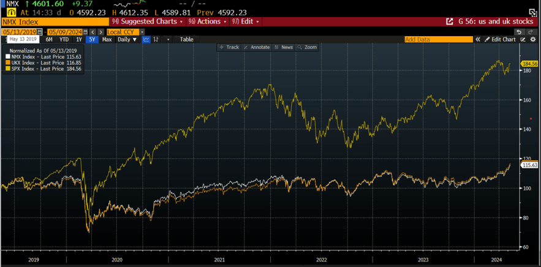
Task: Open the Edit menu
Action: [245, 21]
